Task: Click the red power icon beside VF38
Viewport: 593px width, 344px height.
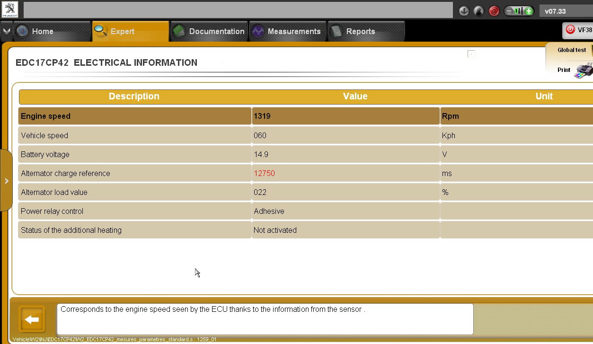Action: click(x=570, y=30)
